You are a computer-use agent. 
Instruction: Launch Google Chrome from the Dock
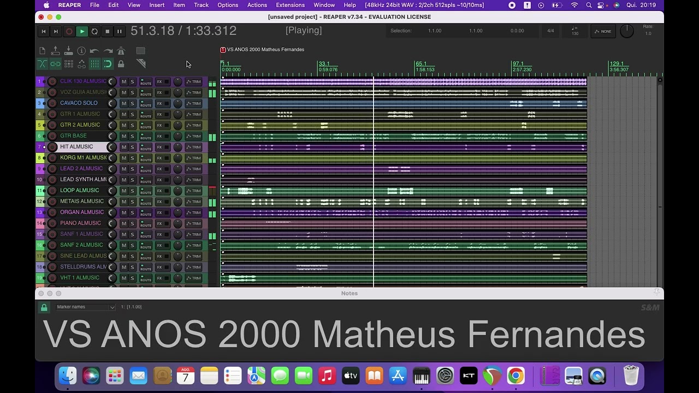(x=516, y=376)
